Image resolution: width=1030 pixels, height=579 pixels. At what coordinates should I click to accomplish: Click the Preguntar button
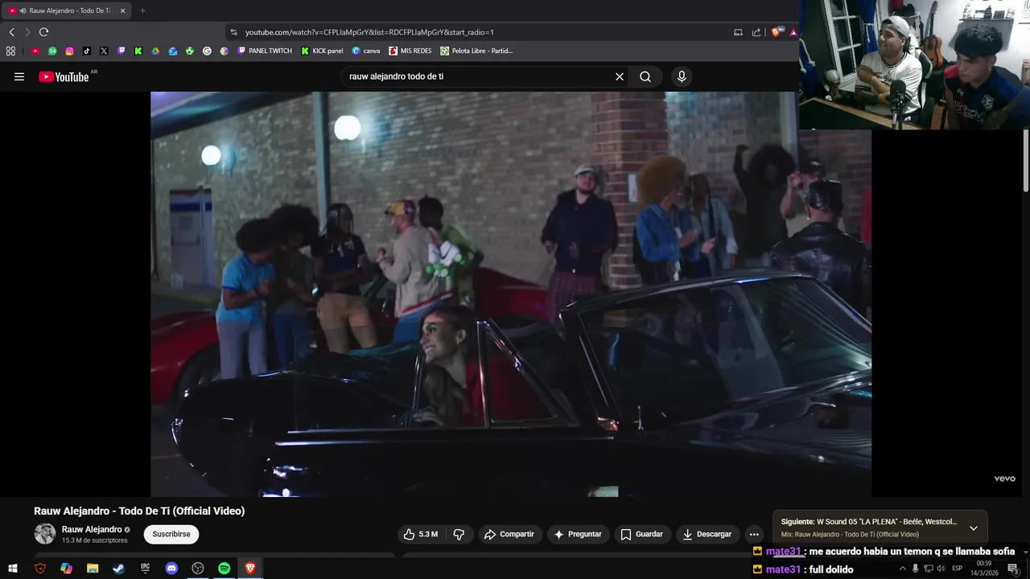tap(578, 534)
